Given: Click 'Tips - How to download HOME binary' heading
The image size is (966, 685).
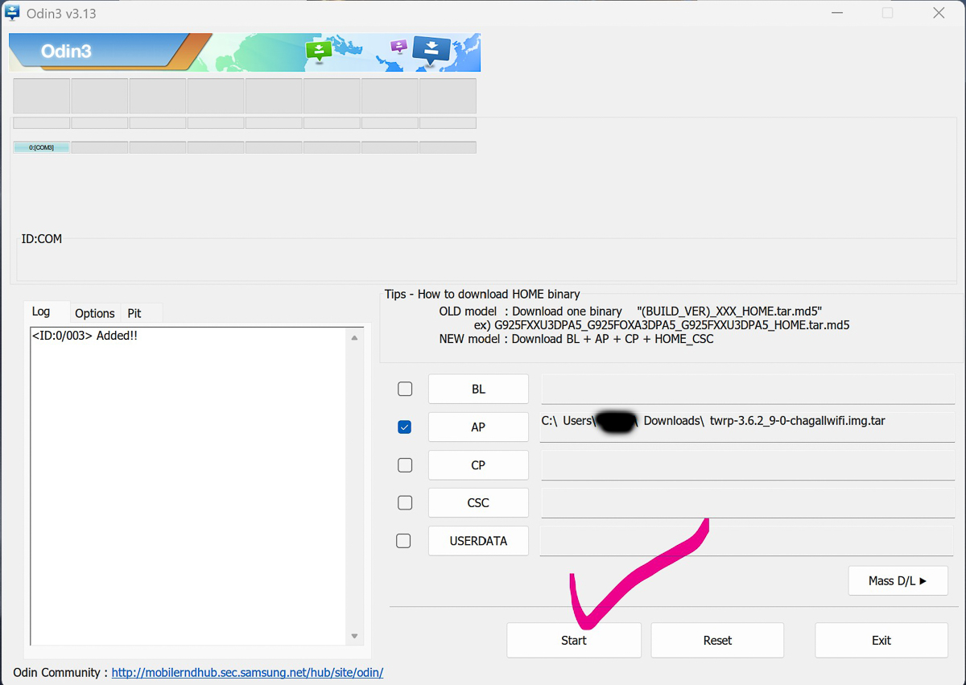Looking at the screenshot, I should tap(482, 294).
